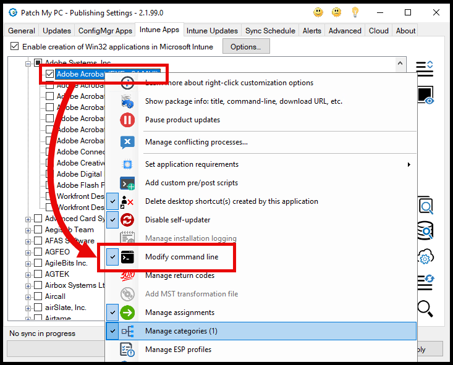Screen dimensions: 453x365
Task: Select Manage categories (1) menu entry
Action: (261, 331)
